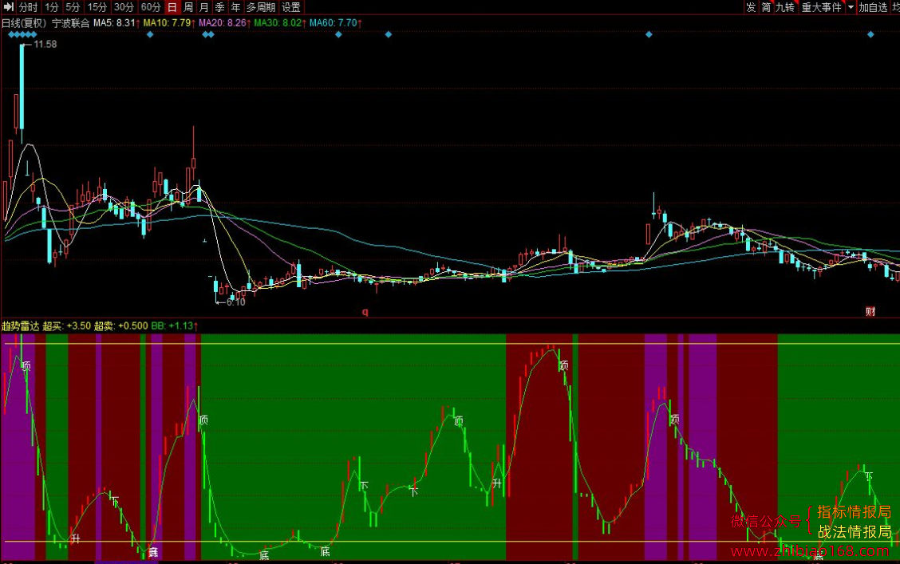Click the red 财 financial report marker
This screenshot has width=900, height=564.
click(870, 312)
